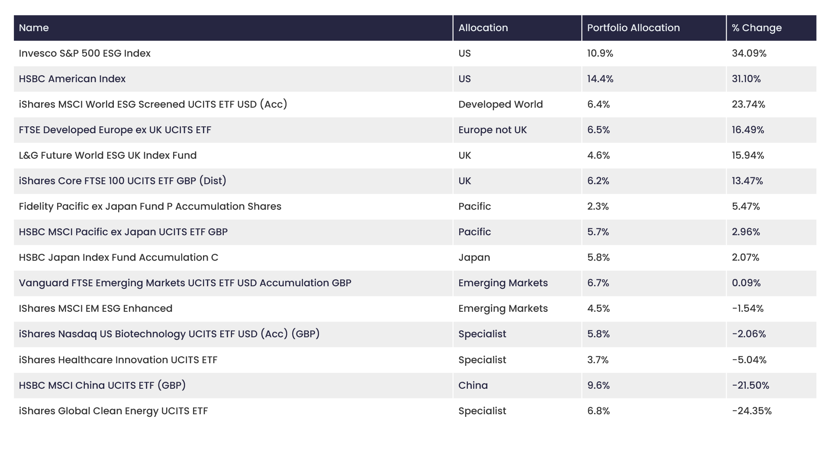Select the HSBC American Index fund name

coord(72,79)
